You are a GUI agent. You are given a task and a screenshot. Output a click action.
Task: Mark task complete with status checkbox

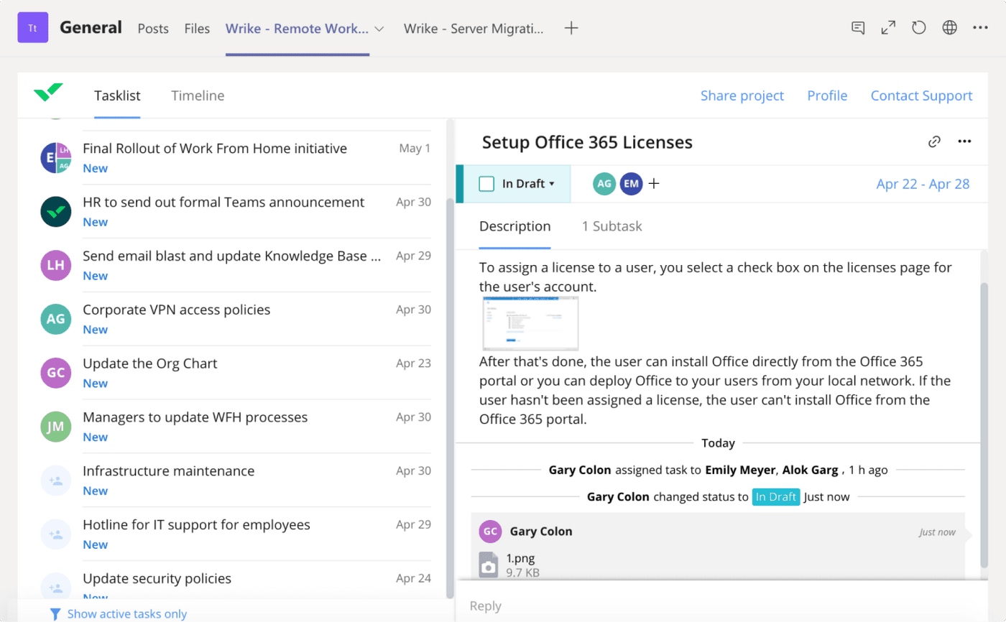point(486,184)
